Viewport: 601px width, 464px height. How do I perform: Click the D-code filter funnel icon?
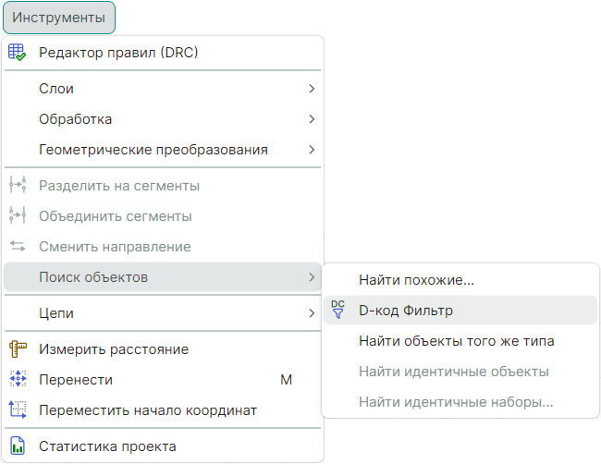(337, 311)
